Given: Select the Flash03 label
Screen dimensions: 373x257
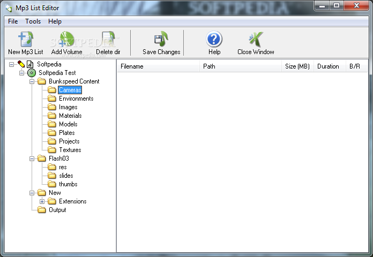Looking at the screenshot, I should (x=59, y=158).
